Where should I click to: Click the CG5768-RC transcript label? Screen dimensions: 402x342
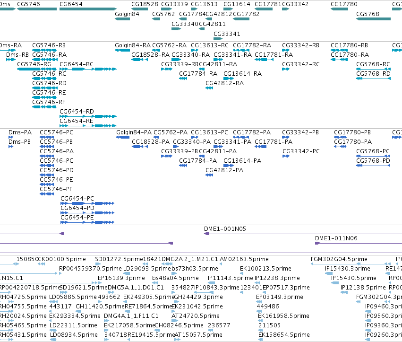click(373, 64)
